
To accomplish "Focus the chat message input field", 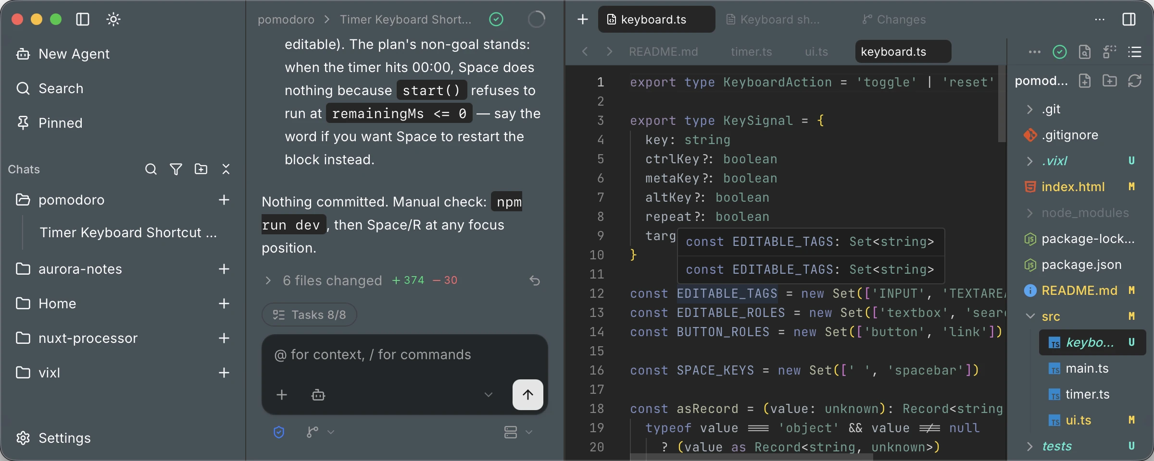I will pyautogui.click(x=405, y=355).
